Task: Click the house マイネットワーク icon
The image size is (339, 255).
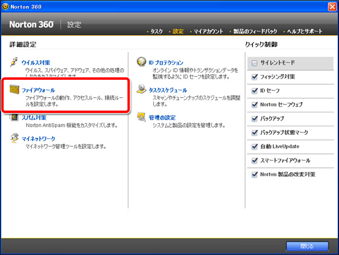Action: tap(15, 138)
